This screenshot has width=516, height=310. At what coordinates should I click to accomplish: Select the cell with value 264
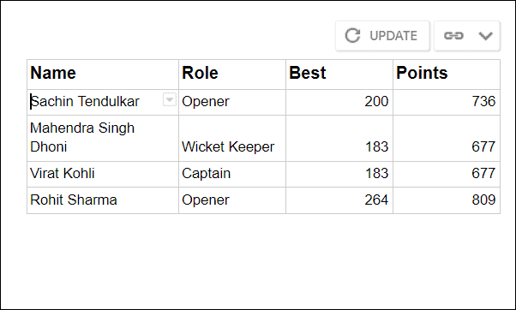pos(339,200)
